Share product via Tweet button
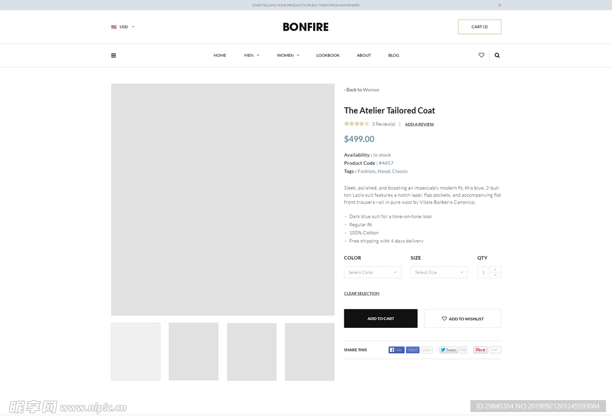Viewport: 612px width, 418px height. pyautogui.click(x=448, y=350)
